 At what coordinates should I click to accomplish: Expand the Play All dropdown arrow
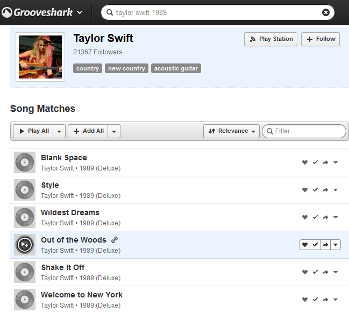click(x=59, y=131)
